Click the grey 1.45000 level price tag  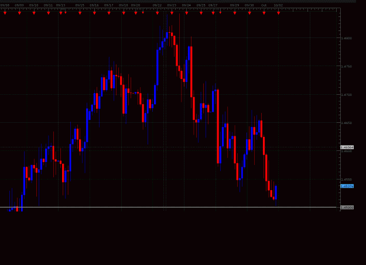coord(347,208)
